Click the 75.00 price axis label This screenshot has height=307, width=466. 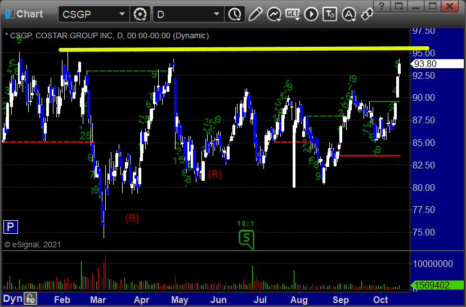(424, 232)
